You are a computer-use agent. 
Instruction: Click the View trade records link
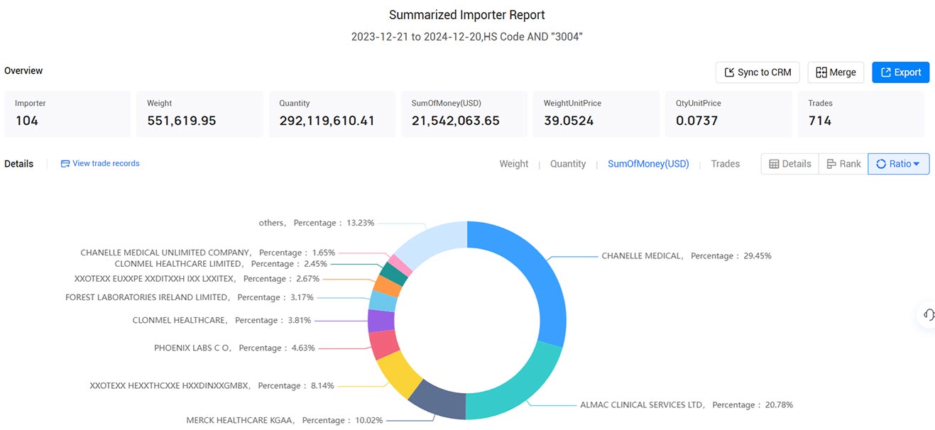pos(100,163)
